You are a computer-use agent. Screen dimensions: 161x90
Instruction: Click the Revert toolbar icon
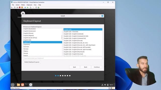33,7
